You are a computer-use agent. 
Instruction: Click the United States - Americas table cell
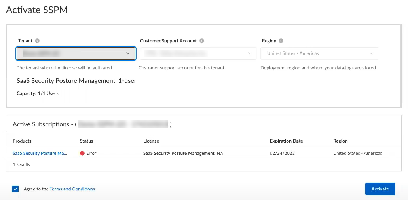tap(357, 153)
